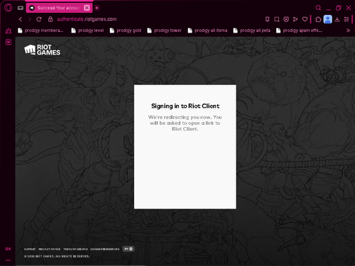The height and width of the screenshot is (266, 355).
Task: Click the pinboard pin icon in address bar
Action: (x=268, y=19)
